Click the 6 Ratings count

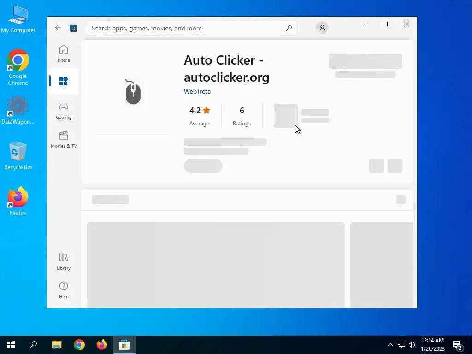point(242,116)
